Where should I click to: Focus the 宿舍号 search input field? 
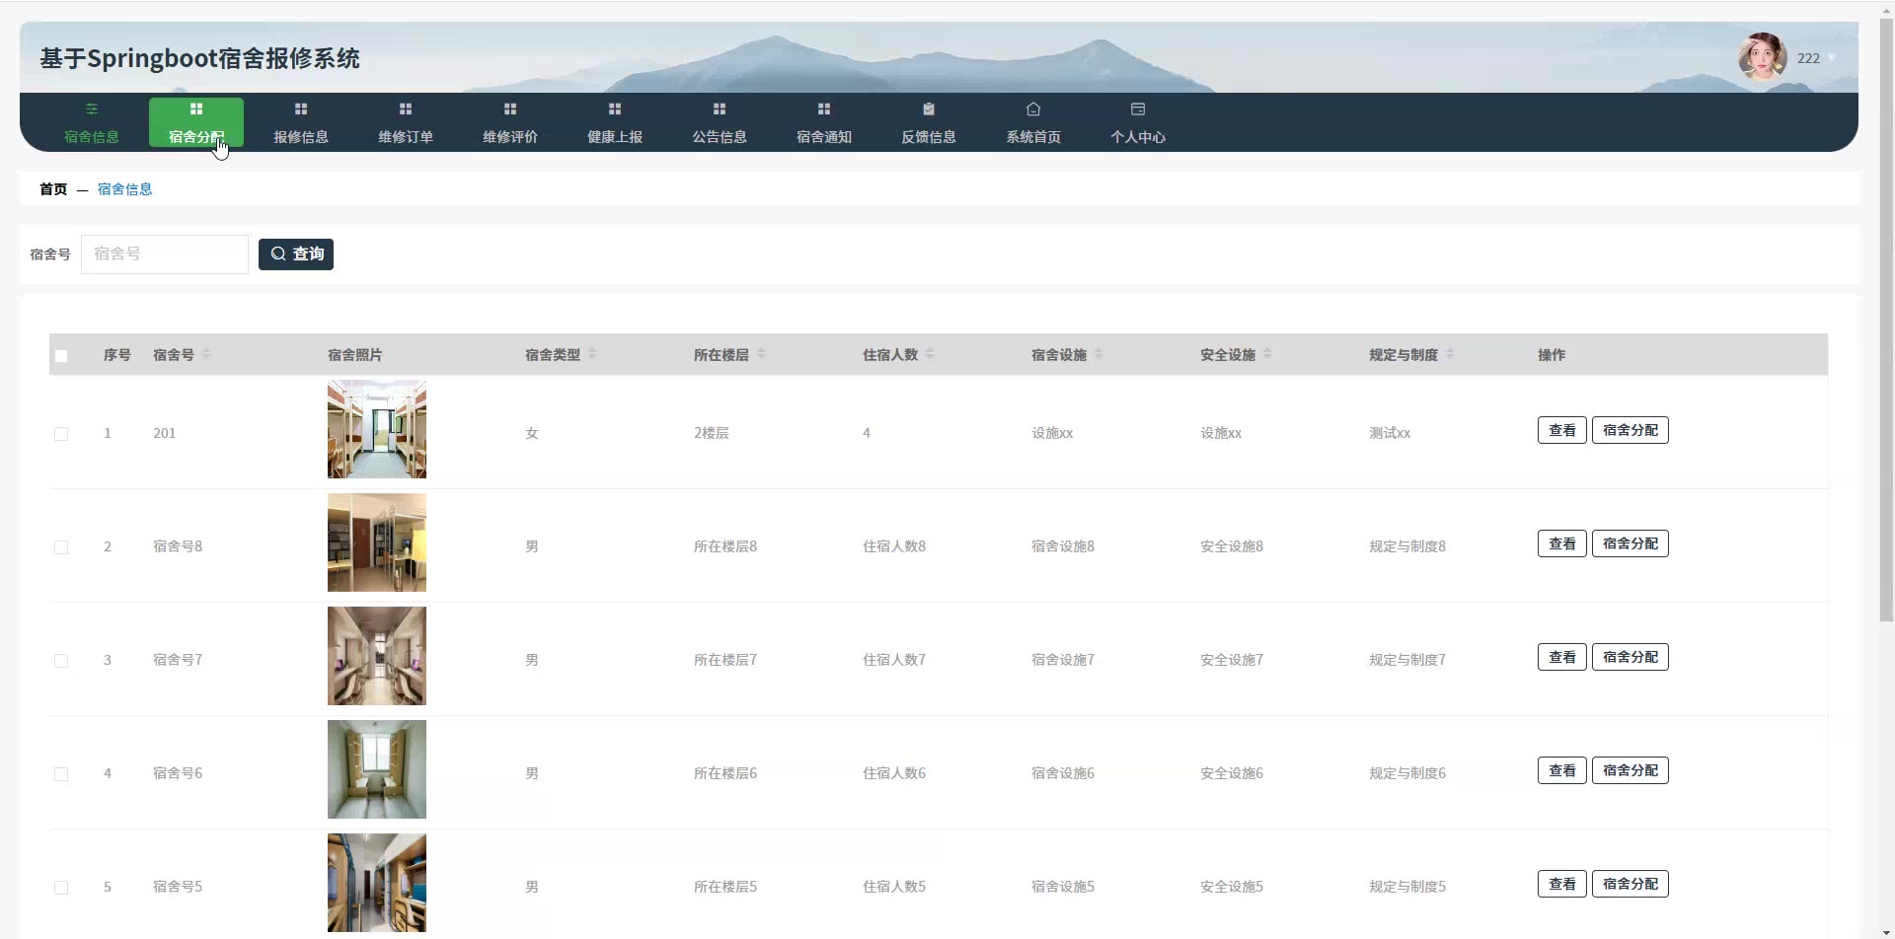pyautogui.click(x=165, y=254)
